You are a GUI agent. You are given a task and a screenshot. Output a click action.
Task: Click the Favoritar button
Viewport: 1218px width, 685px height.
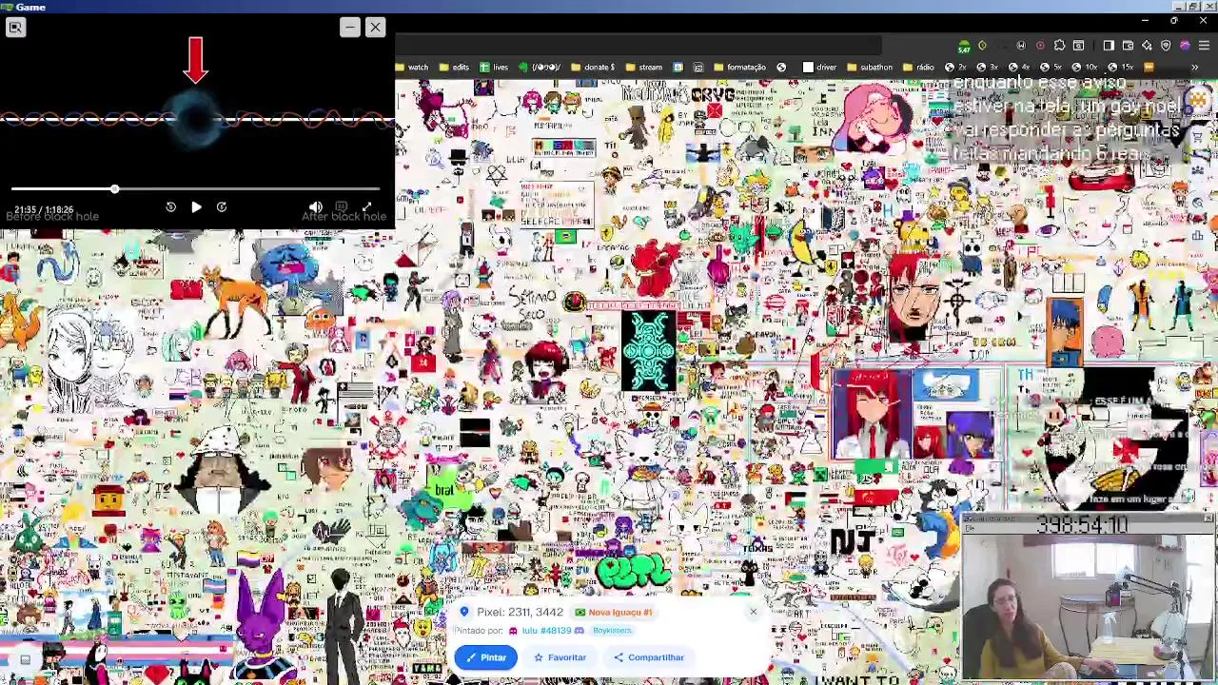tap(560, 657)
